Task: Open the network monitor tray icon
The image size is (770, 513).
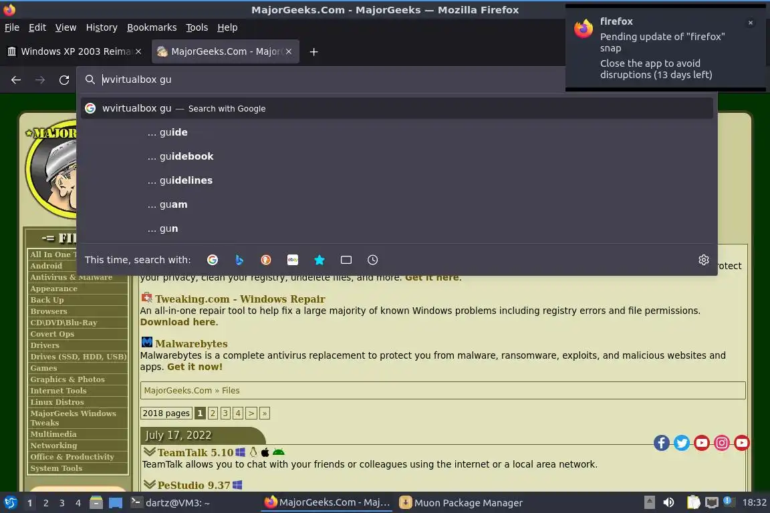Action: coord(712,502)
